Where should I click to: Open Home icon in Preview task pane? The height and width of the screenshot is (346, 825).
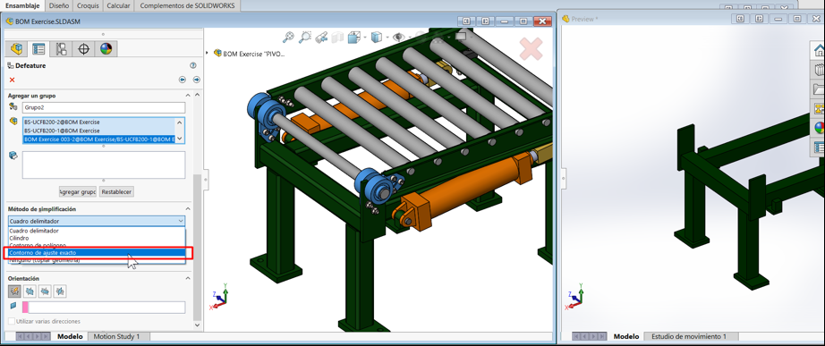click(x=820, y=51)
